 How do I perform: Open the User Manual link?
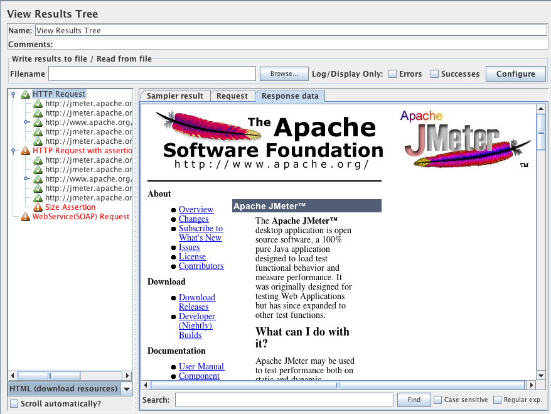click(x=201, y=366)
